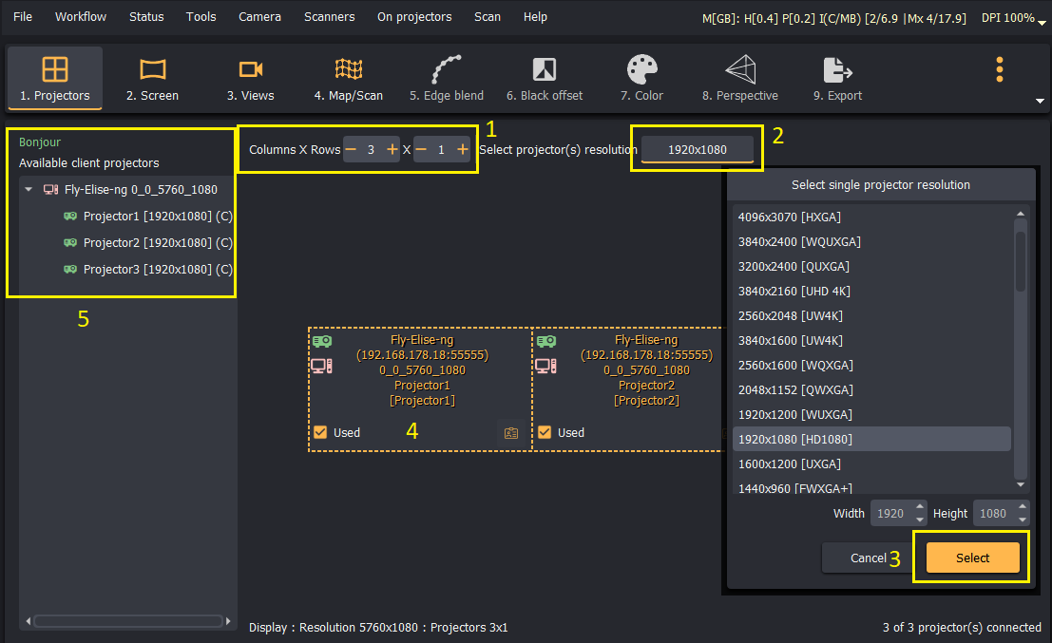Select the Projector1 tile in layout grid
Viewport: 1052px width, 643px height.
420,389
